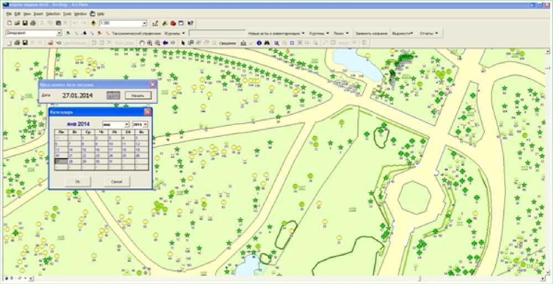Open the Tools menu
The image size is (553, 284).
pos(67,13)
